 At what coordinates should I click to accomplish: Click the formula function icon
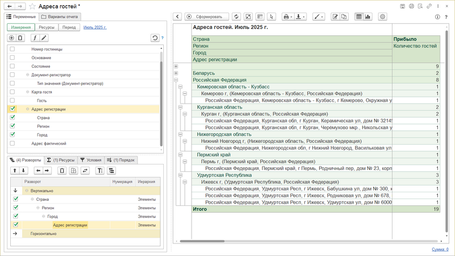pos(34,38)
